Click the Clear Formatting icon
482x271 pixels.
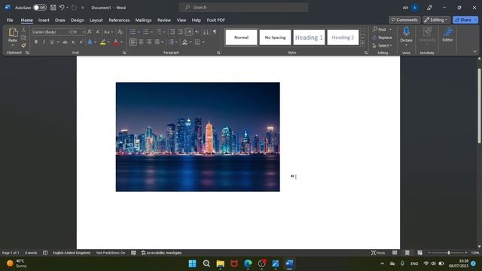[x=120, y=32]
